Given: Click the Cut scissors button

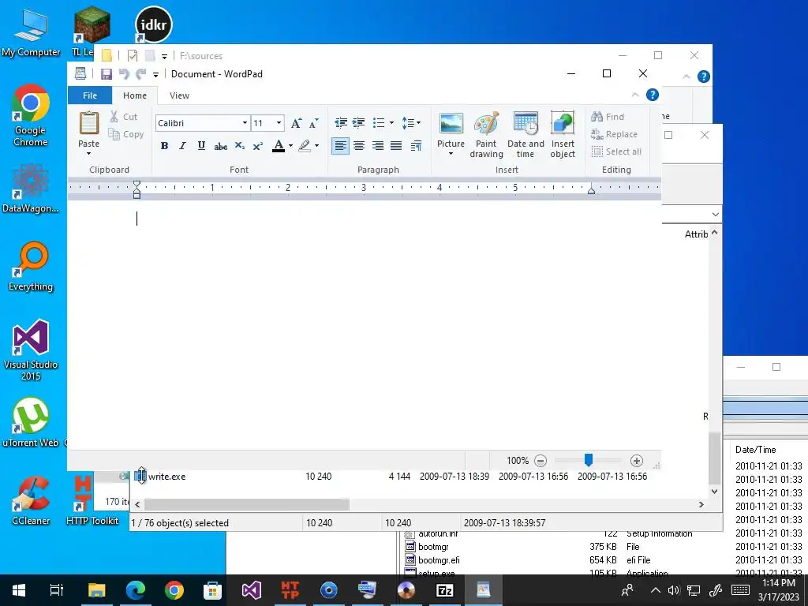Looking at the screenshot, I should [x=124, y=117].
